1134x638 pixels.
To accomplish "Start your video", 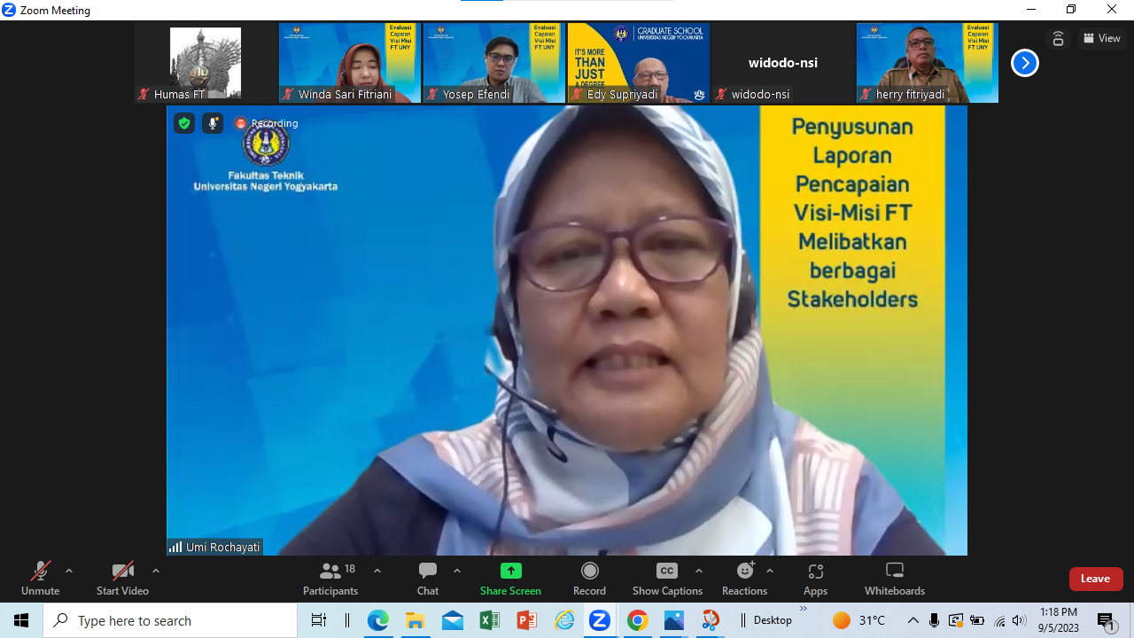I will 122,578.
